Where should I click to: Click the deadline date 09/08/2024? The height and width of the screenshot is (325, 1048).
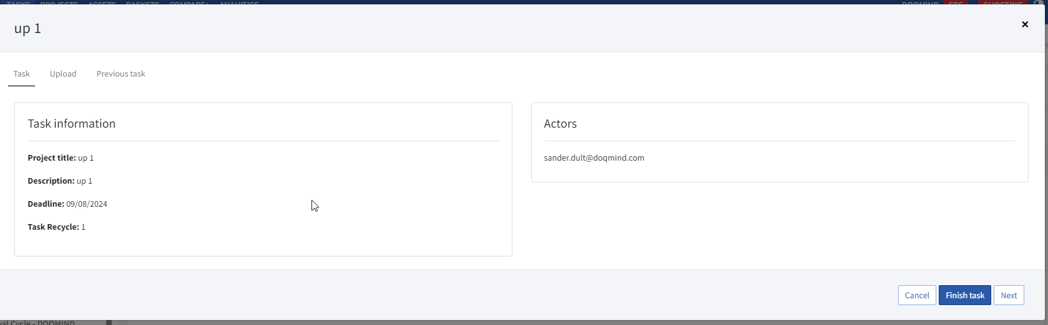[87, 204]
